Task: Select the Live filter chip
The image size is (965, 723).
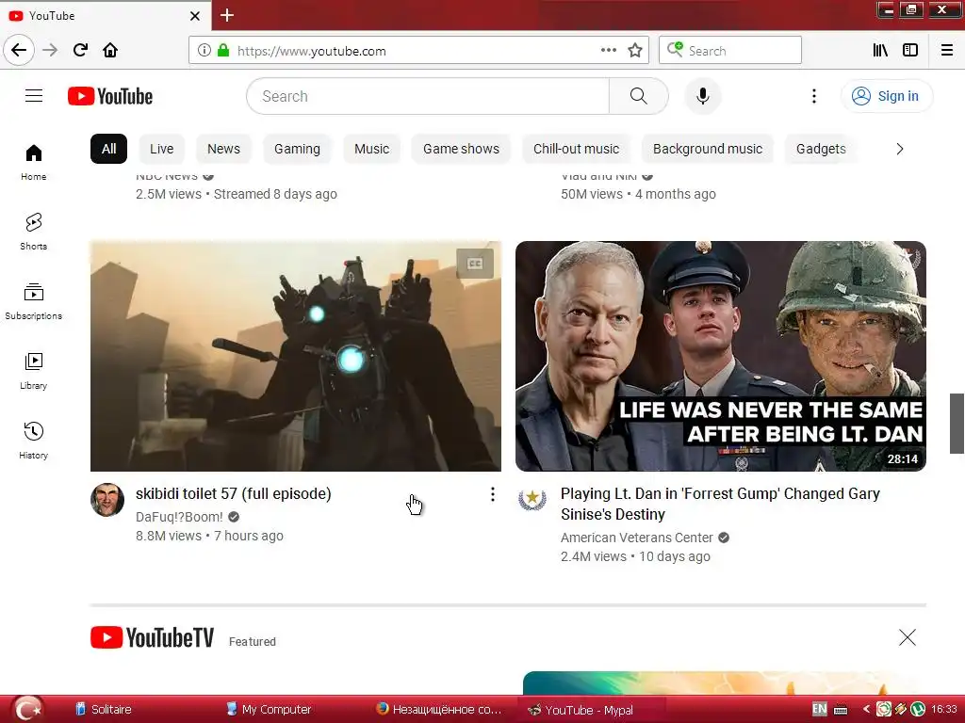Action: click(161, 149)
